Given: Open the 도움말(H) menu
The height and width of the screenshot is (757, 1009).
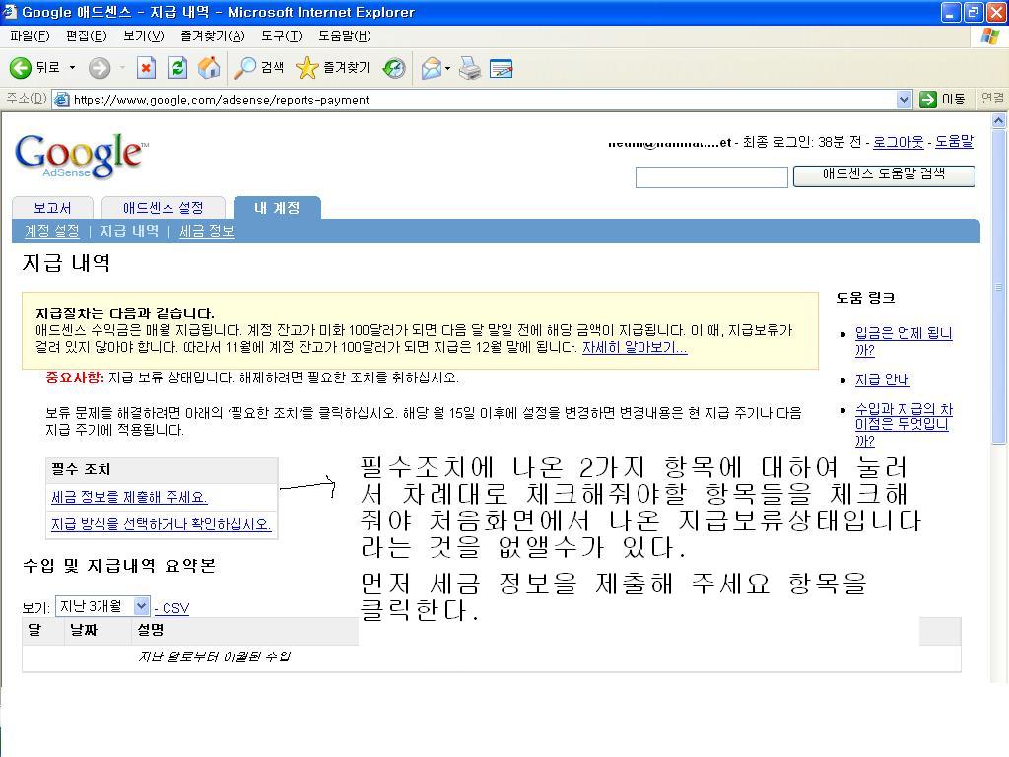Looking at the screenshot, I should click(x=344, y=36).
